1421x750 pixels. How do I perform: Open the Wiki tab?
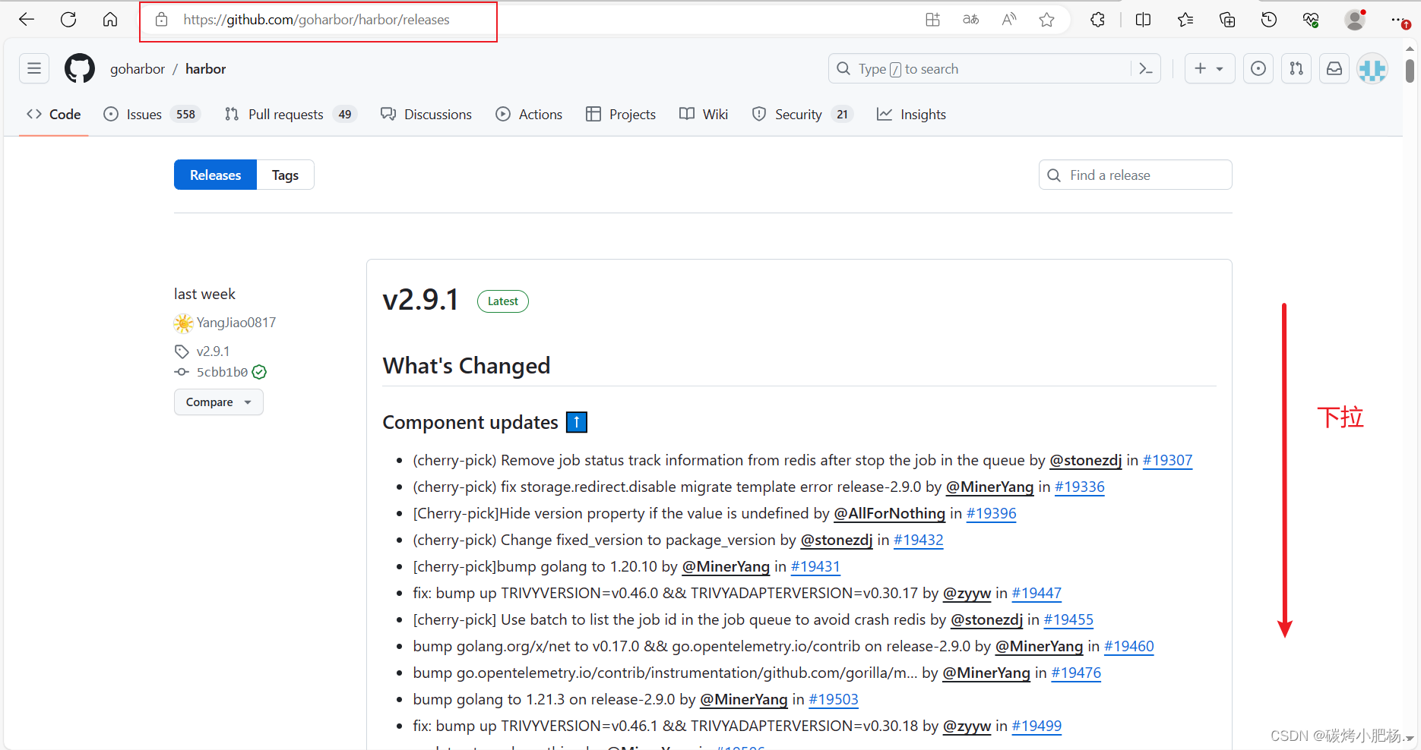click(x=704, y=114)
